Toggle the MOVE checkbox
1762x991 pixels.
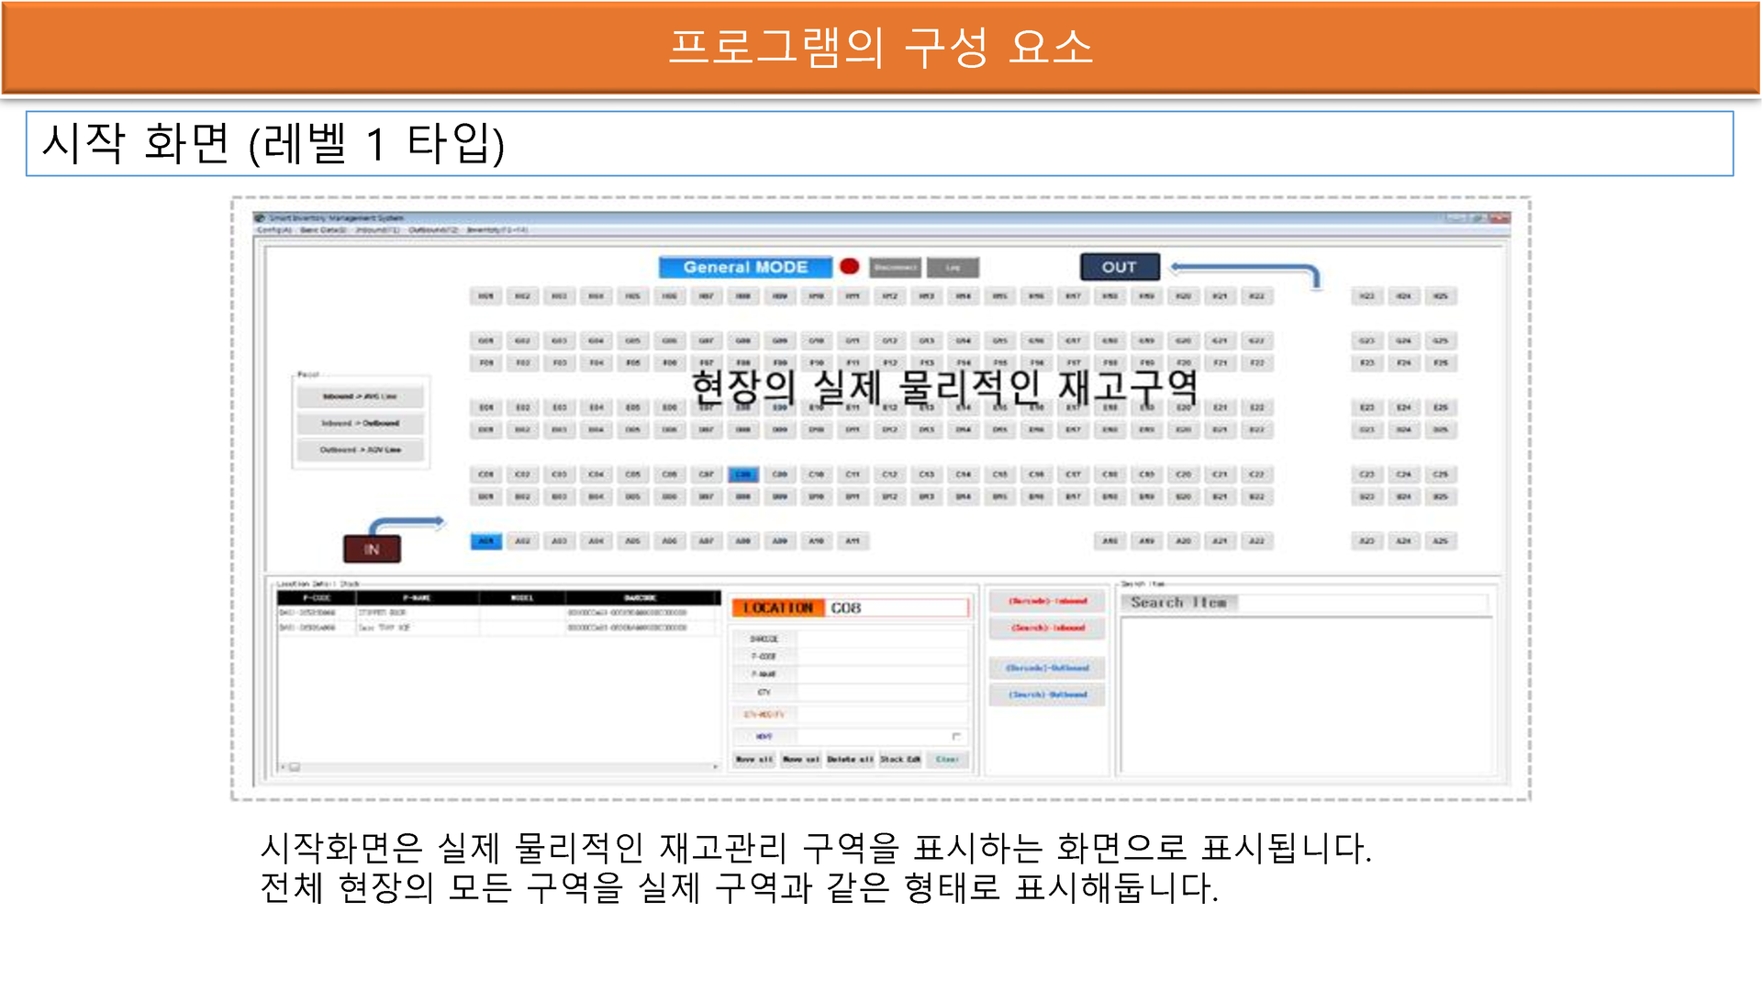click(955, 736)
